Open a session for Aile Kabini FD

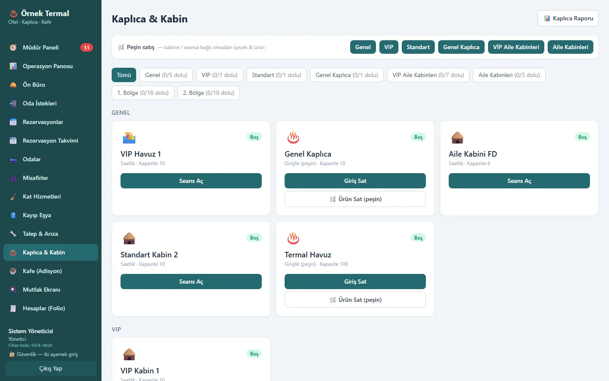pyautogui.click(x=519, y=181)
